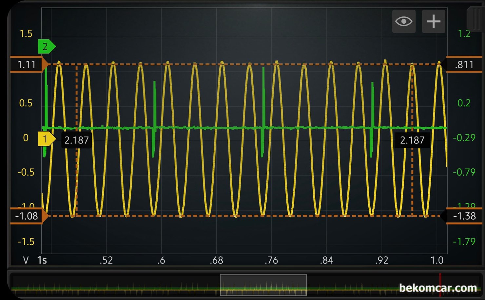485x300 pixels.
Task: Click the .76 time axis label
Action: pos(271,260)
